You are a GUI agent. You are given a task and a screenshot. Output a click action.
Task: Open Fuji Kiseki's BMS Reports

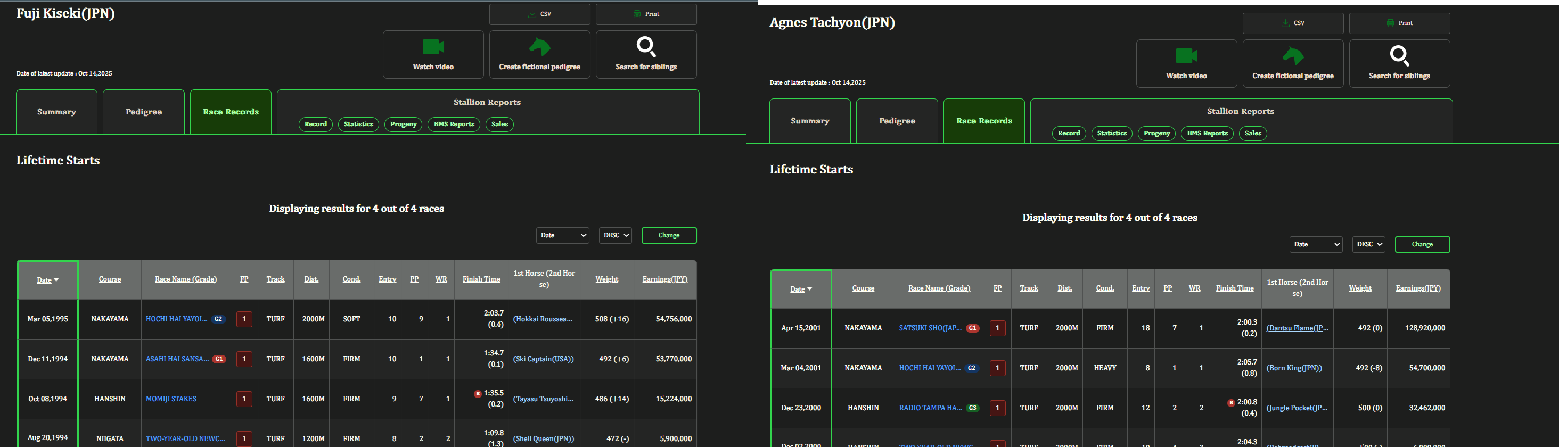(x=454, y=125)
